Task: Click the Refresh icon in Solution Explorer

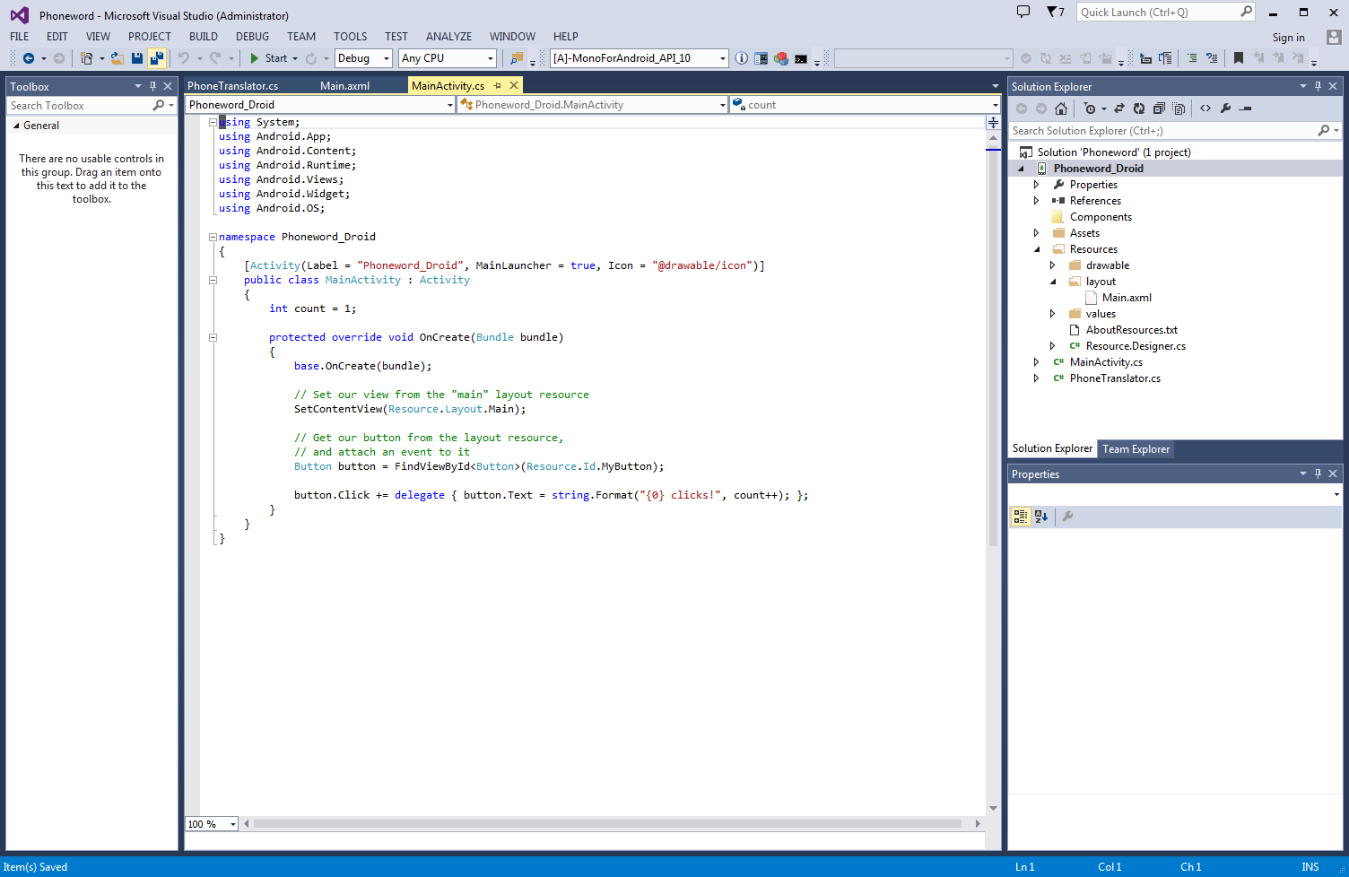Action: pos(1139,109)
